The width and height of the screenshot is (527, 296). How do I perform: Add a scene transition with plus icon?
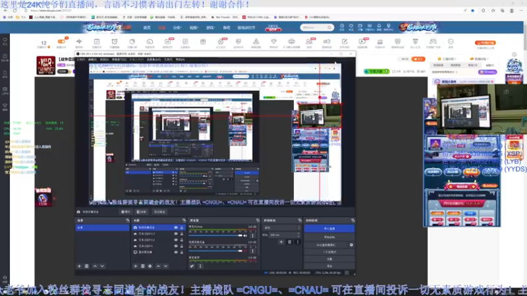click(x=281, y=241)
